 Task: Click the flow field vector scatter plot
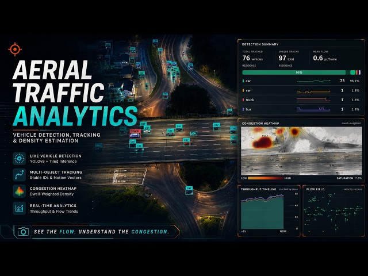click(x=333, y=212)
